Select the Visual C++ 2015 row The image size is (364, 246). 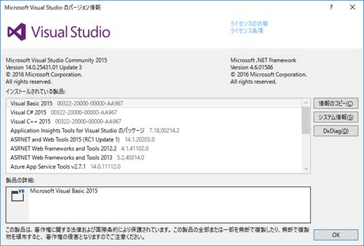154,121
